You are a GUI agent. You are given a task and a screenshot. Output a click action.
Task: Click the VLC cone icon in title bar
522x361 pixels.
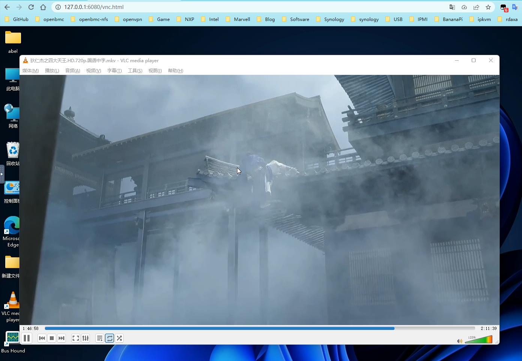(25, 60)
